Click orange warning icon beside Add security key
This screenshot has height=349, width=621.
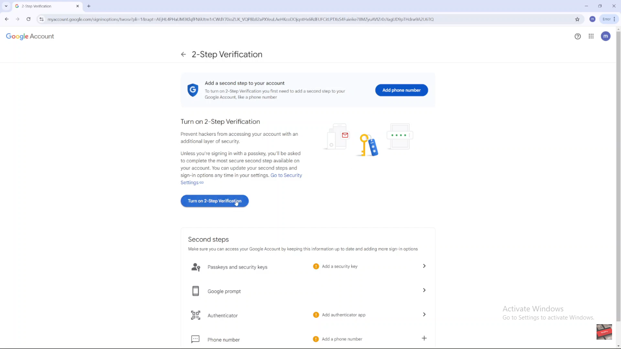316,266
